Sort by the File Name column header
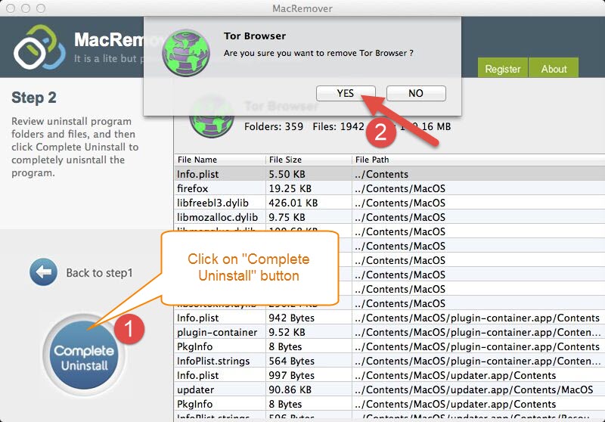 coord(219,160)
